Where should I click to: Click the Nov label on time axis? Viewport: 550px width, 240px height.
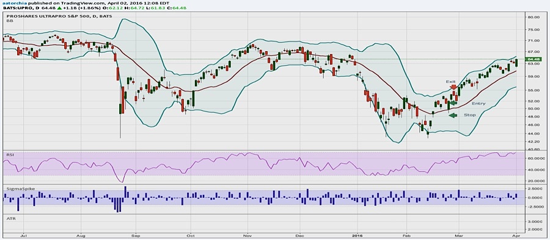click(x=248, y=236)
